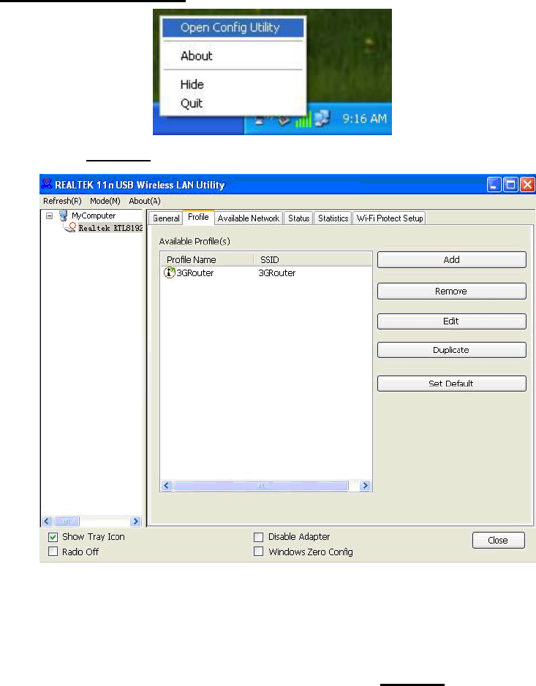Enable Windows Zero Config checkbox

click(259, 552)
